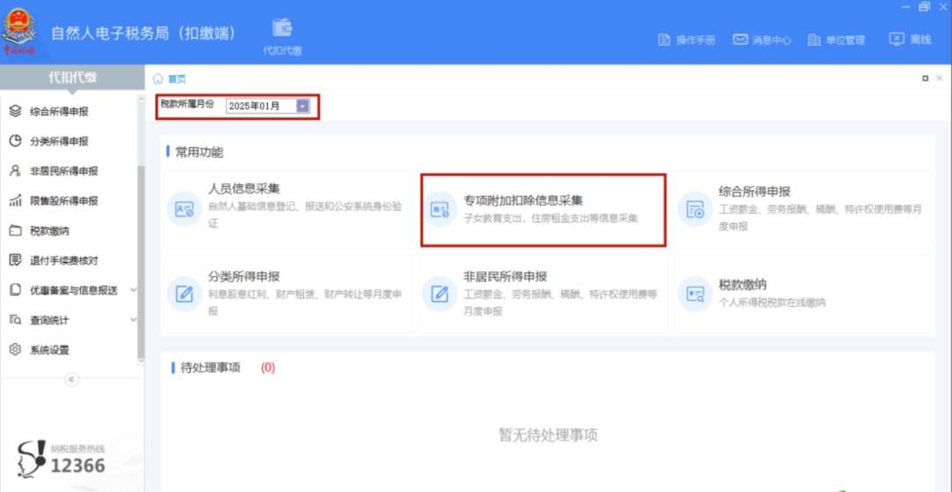Image resolution: width=952 pixels, height=492 pixels.
Task: Click the 非居民所得申报 sidebar person icon
Action: pos(16,171)
